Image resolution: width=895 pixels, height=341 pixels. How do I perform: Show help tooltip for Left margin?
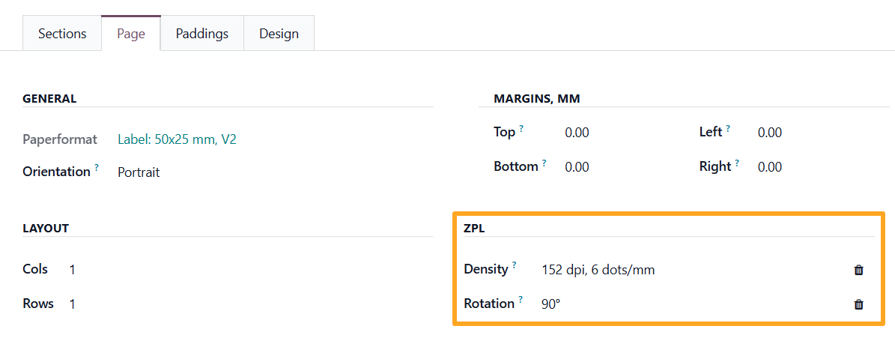[x=728, y=128]
